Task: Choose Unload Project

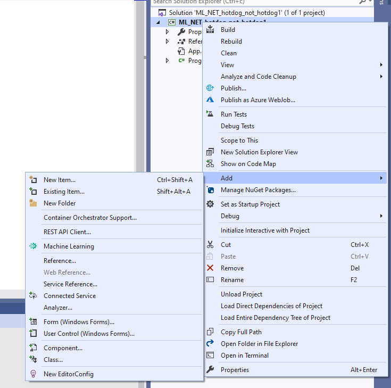Action: click(242, 294)
